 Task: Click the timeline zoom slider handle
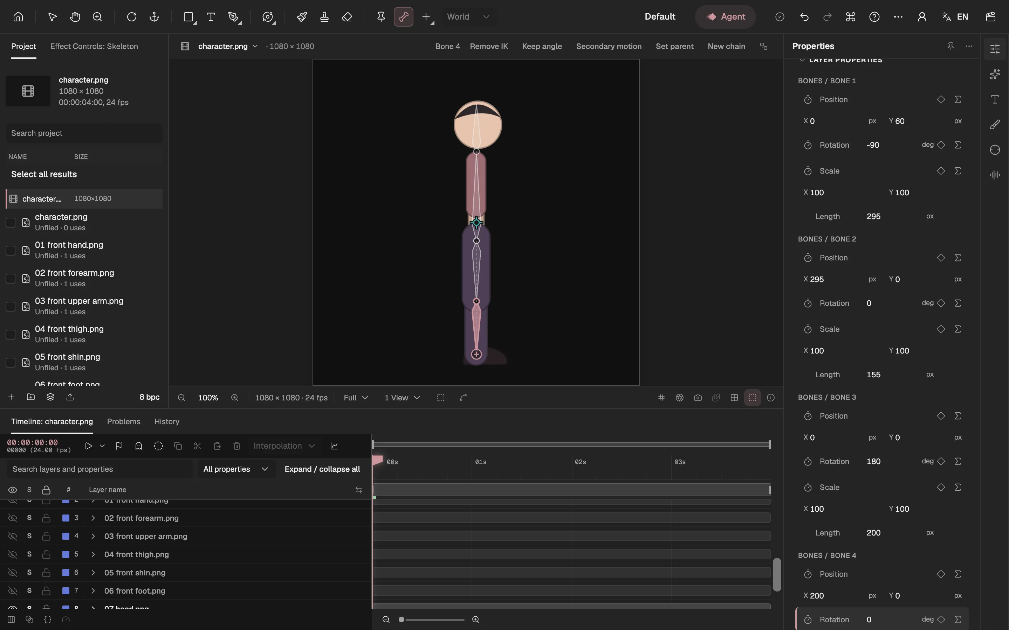401,619
